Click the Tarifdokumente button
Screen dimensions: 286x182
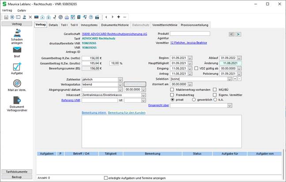point(17,171)
